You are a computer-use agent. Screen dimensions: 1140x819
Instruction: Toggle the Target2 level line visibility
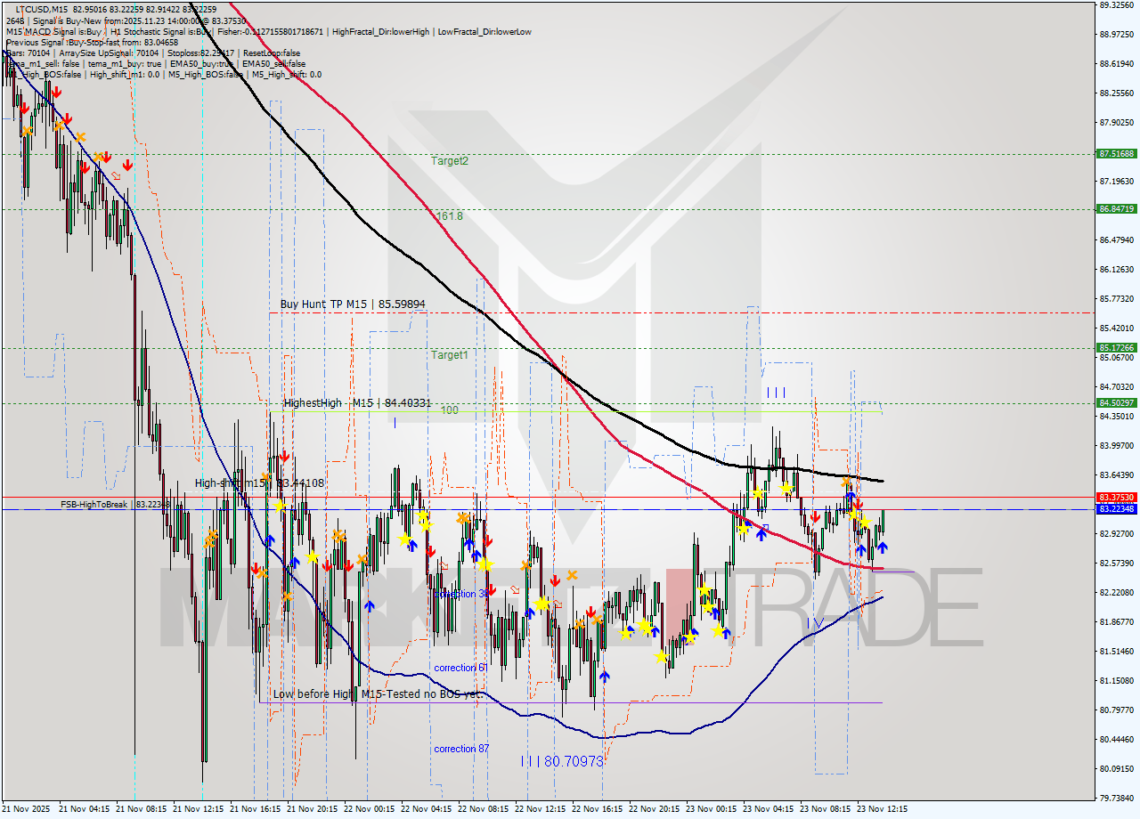[448, 163]
